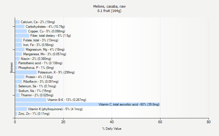
Task: Click the Riboflavin 3% label
Action: [41, 81]
